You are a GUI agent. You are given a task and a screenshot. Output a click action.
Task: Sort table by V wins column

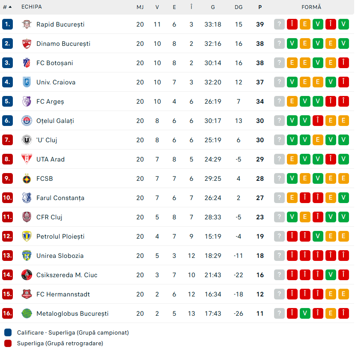click(157, 7)
